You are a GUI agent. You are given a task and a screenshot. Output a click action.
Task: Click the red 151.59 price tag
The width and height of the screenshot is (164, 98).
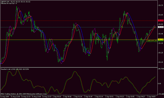click(x=161, y=21)
